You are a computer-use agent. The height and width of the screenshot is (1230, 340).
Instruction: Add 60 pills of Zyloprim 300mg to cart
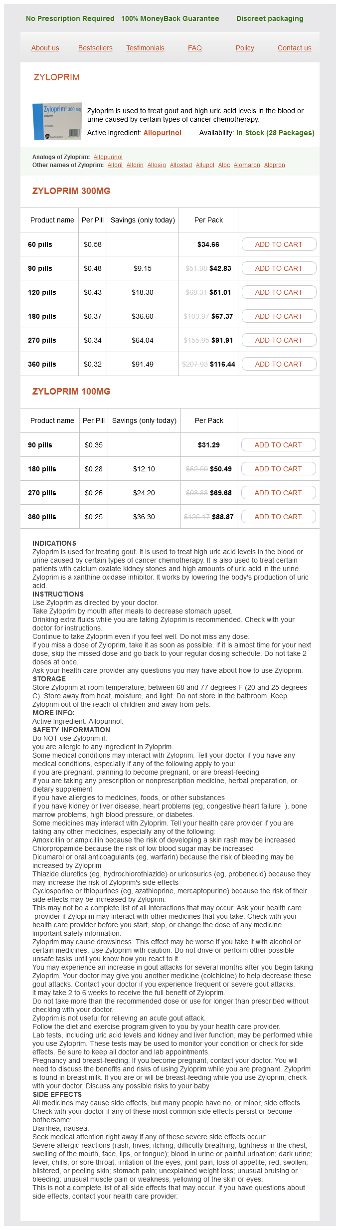[x=279, y=244]
